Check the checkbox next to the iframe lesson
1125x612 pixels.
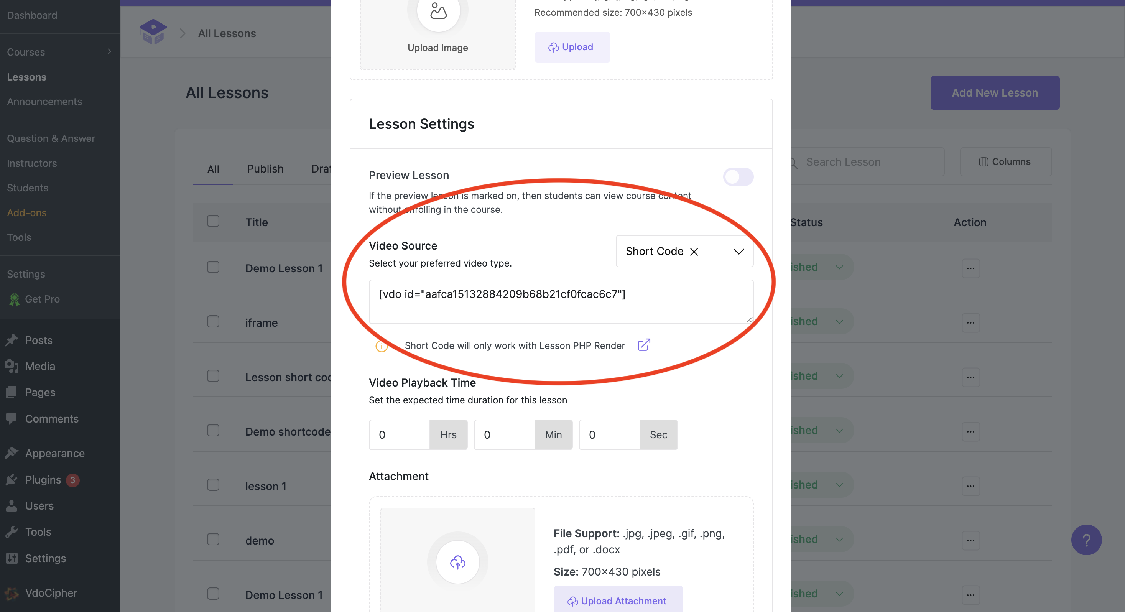pyautogui.click(x=213, y=321)
